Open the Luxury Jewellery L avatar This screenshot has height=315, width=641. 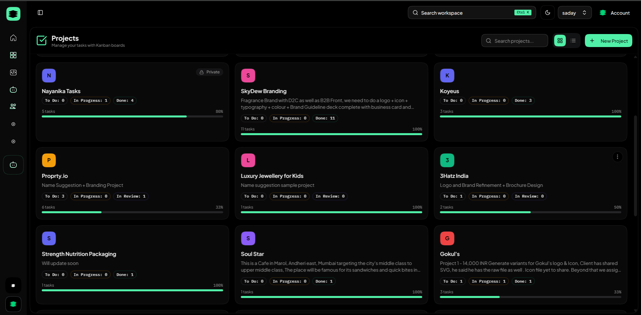click(248, 160)
